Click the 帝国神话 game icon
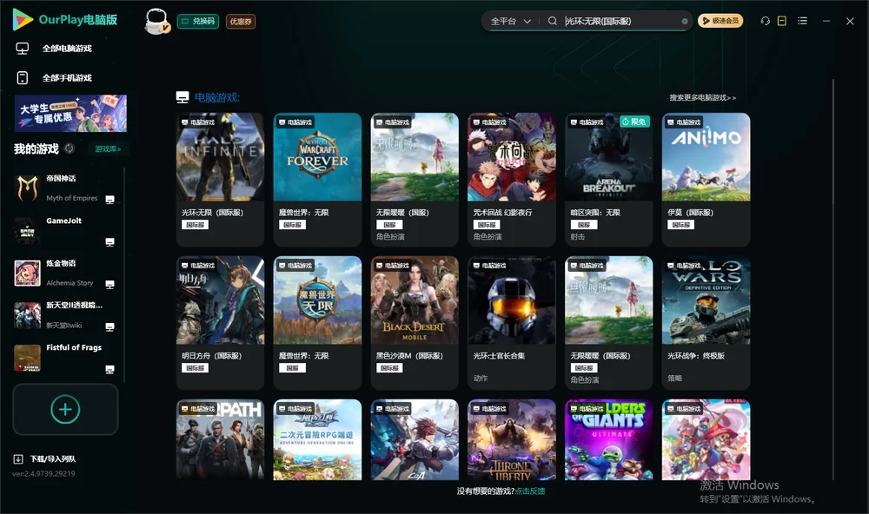869x514 pixels. coord(27,188)
